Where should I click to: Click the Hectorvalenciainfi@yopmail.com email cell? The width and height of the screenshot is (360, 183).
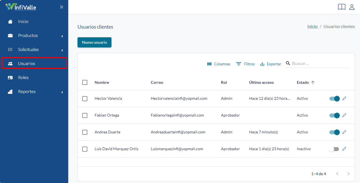click(179, 98)
